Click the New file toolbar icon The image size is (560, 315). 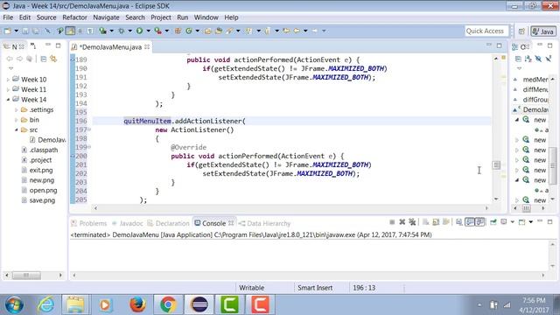pos(7,31)
